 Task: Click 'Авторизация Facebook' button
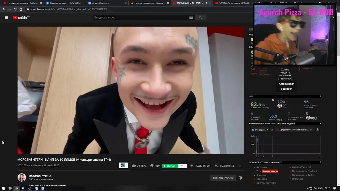coord(286,86)
